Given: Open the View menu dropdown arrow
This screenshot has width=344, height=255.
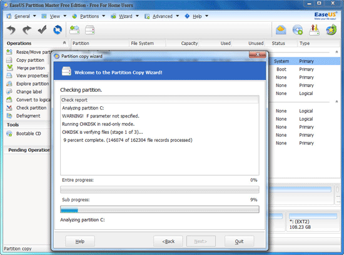Looking at the screenshot, I should click(x=64, y=16).
